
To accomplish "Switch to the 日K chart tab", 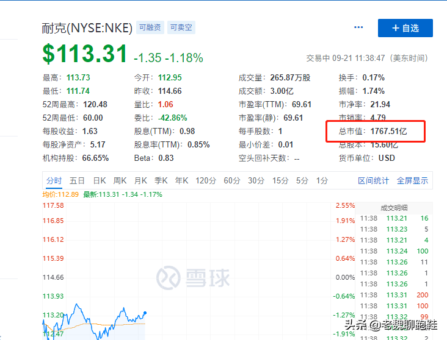I will pos(100,180).
